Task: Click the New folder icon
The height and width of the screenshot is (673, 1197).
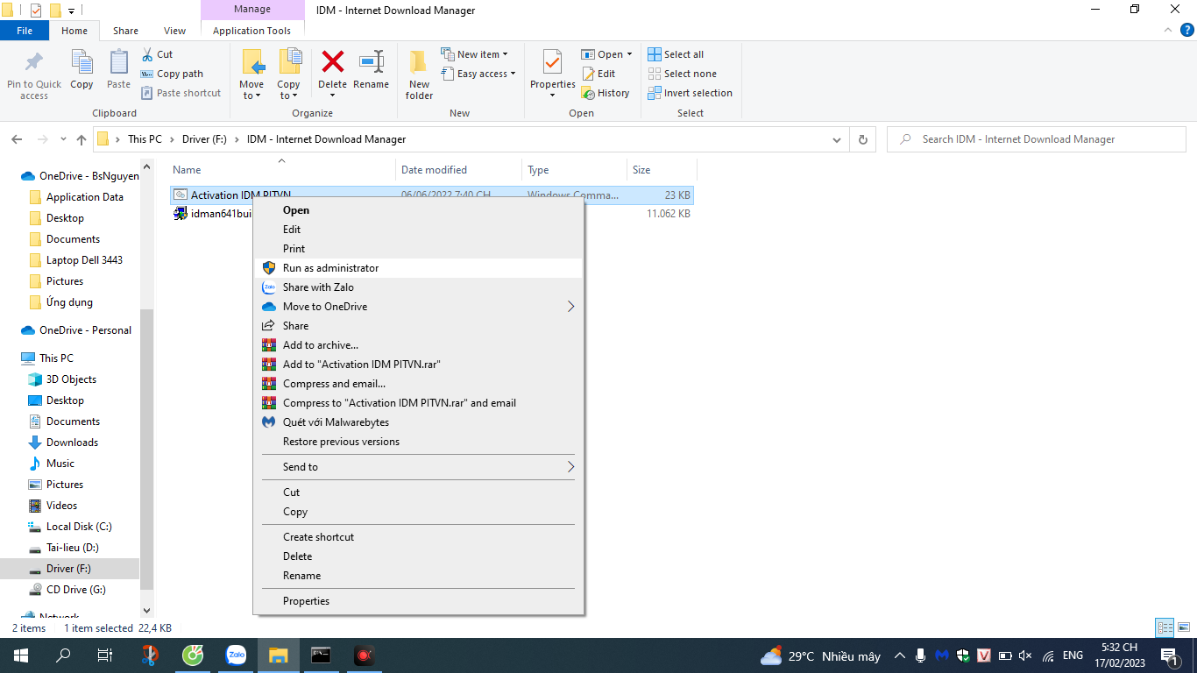Action: 419,63
